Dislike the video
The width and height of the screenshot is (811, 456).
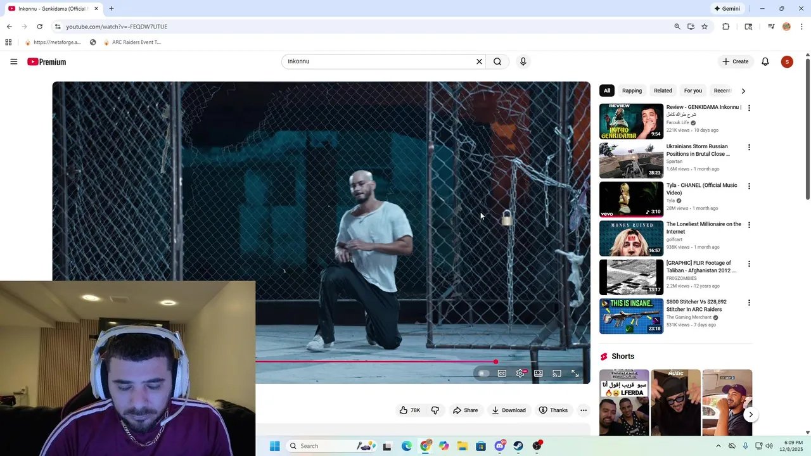435,410
